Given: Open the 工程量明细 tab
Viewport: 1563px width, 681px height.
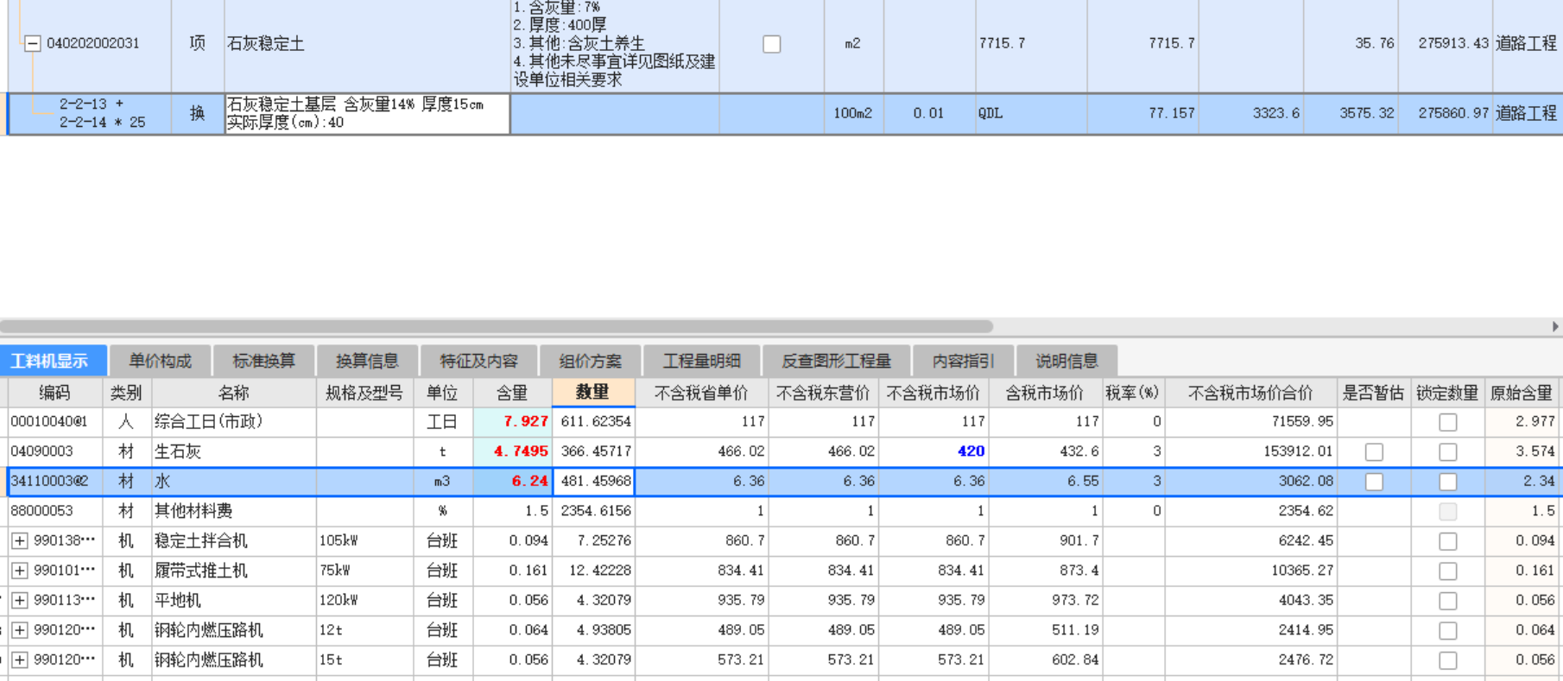Looking at the screenshot, I should tap(702, 361).
